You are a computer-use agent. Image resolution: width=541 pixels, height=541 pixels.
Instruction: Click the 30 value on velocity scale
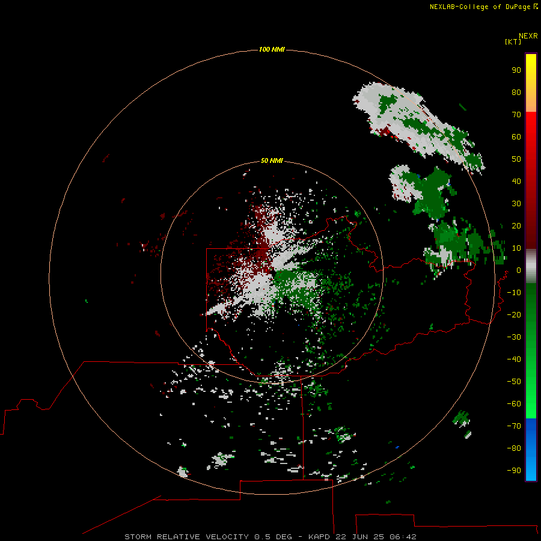(x=516, y=204)
